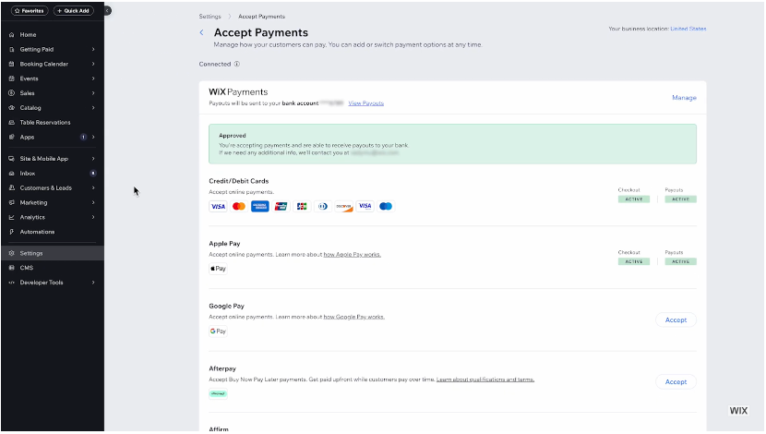The image size is (766, 434).
Task: Click the Google Pay logo badge
Action: pos(218,332)
